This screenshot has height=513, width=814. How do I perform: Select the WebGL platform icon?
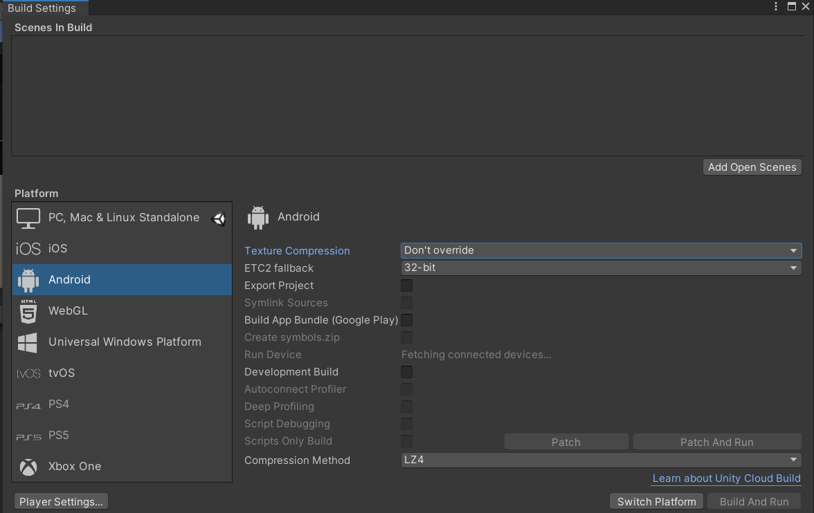tap(28, 310)
